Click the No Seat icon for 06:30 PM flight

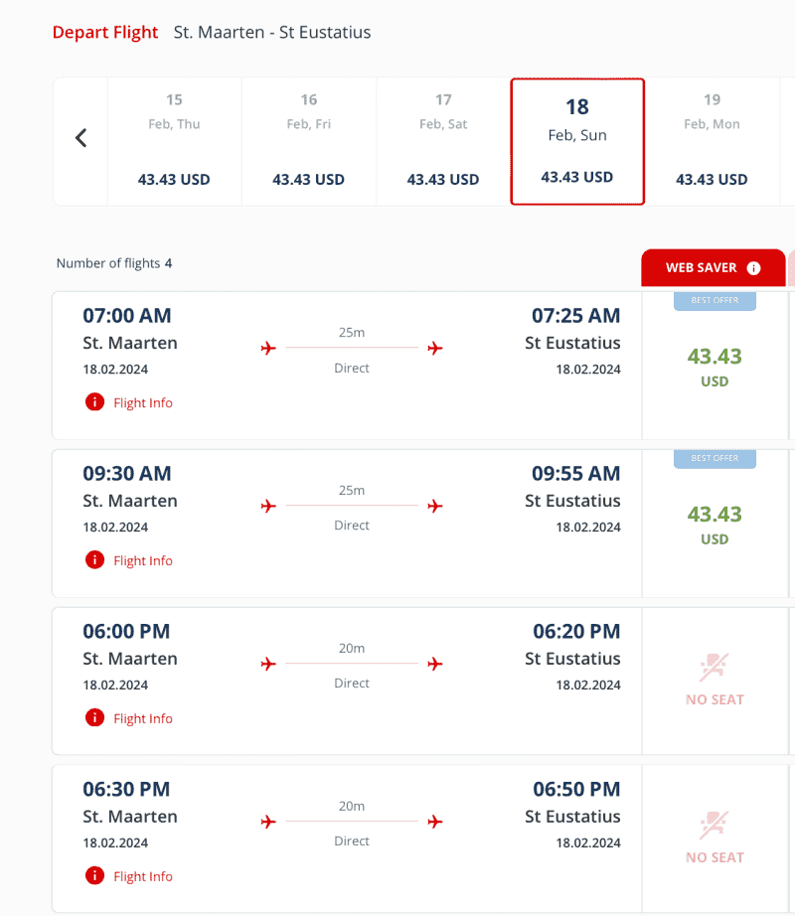(715, 826)
